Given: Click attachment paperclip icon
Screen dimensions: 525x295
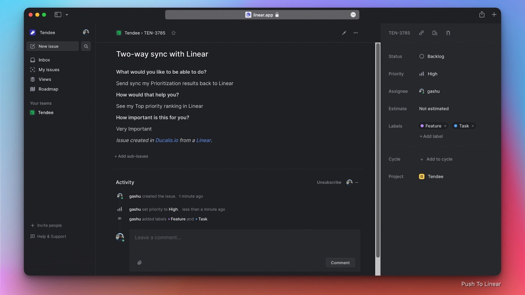Looking at the screenshot, I should 139,263.
